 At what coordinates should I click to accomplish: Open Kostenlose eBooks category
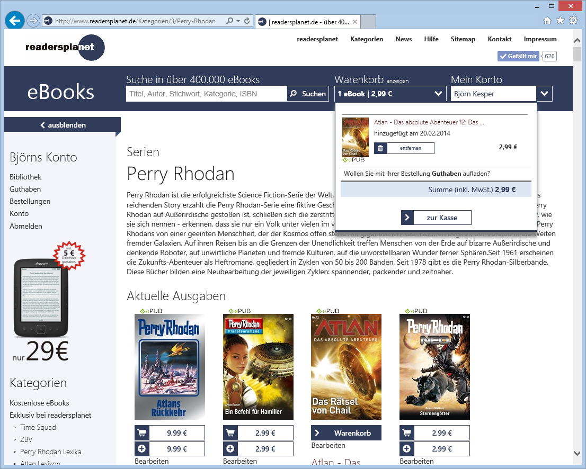pos(39,403)
